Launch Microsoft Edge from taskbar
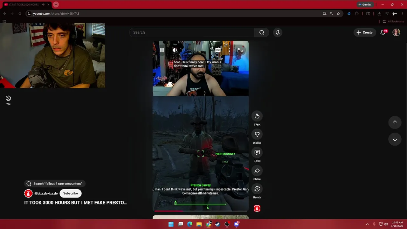 pos(190,224)
